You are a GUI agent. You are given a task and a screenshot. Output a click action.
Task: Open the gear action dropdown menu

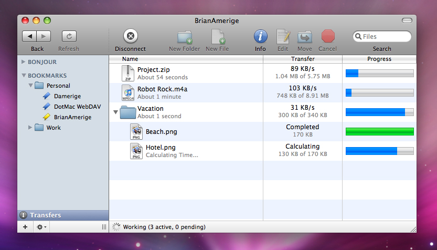41,227
